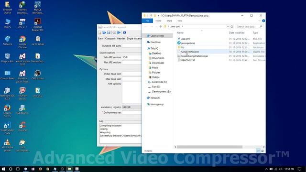The width and height of the screenshot is (306, 172).
Task: Open the View ribbon tab in File Explorer
Action: point(180,21)
